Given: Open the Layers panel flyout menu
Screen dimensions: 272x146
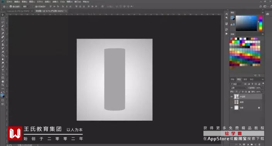Looking at the screenshot, I should (x=263, y=79).
